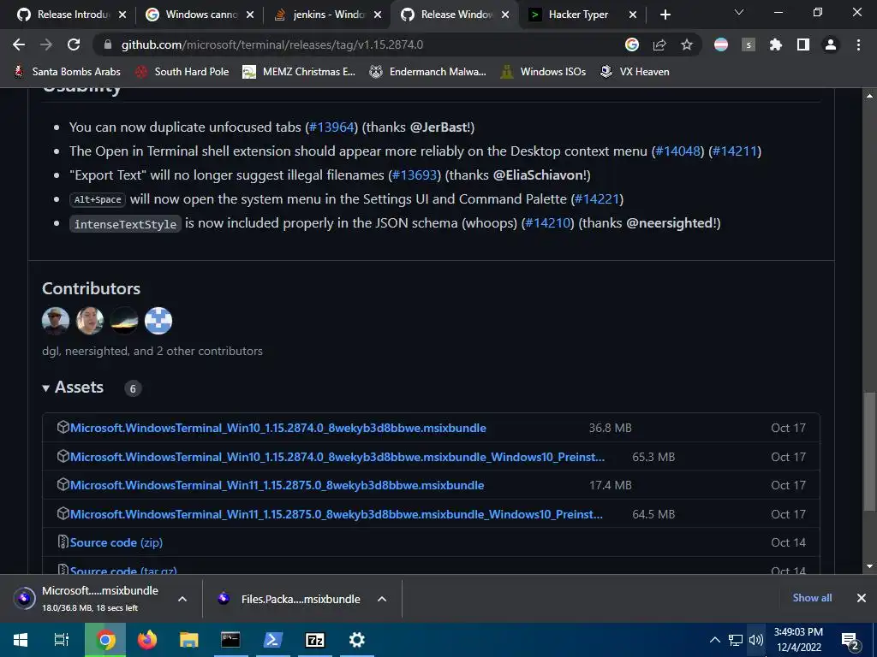Open Endermanch Malwa... bookmark
The width and height of the screenshot is (877, 657).
[428, 72]
